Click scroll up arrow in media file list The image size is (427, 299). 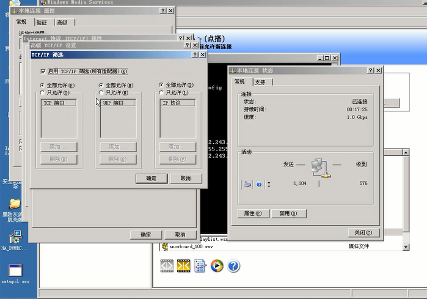pyautogui.click(x=406, y=152)
